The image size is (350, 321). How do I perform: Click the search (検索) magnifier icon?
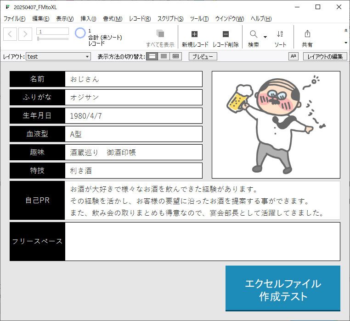[254, 34]
